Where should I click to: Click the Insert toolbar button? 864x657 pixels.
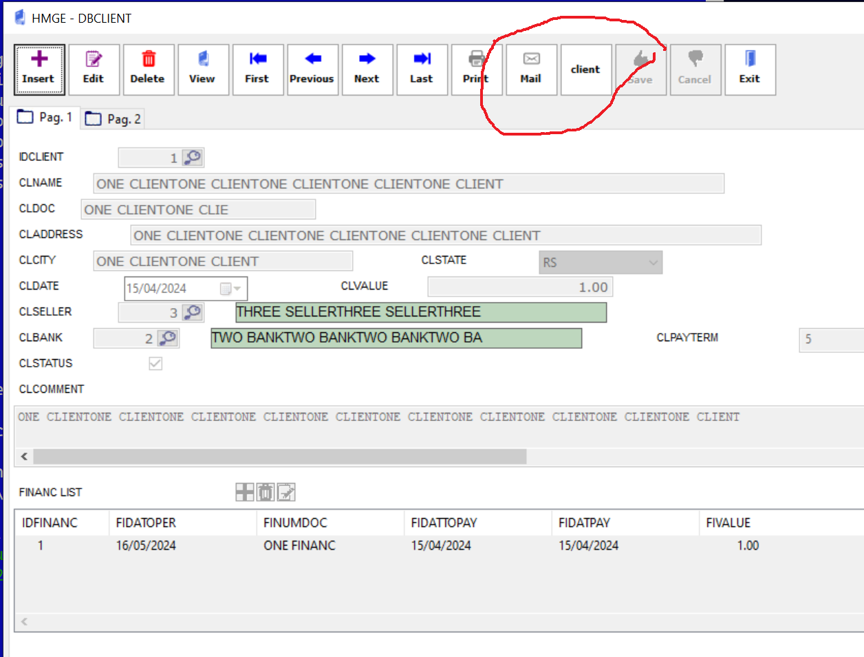[39, 69]
